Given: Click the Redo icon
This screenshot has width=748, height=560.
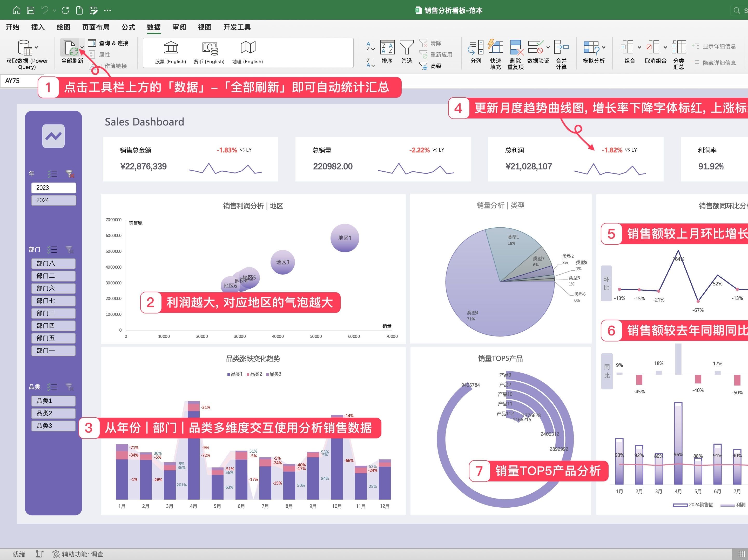Looking at the screenshot, I should tap(65, 10).
